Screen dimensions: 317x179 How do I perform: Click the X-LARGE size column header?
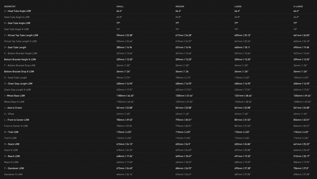click(298, 7)
